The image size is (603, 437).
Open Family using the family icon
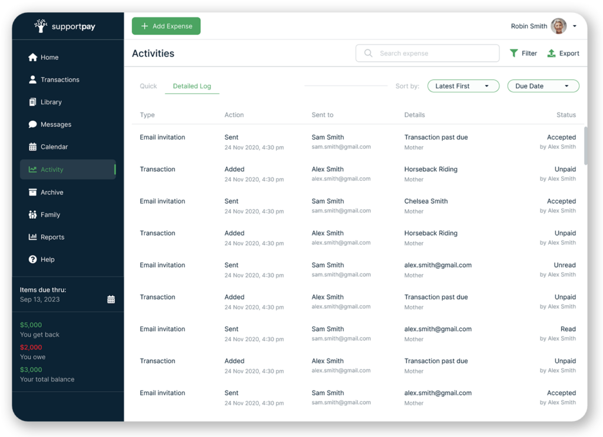(33, 215)
